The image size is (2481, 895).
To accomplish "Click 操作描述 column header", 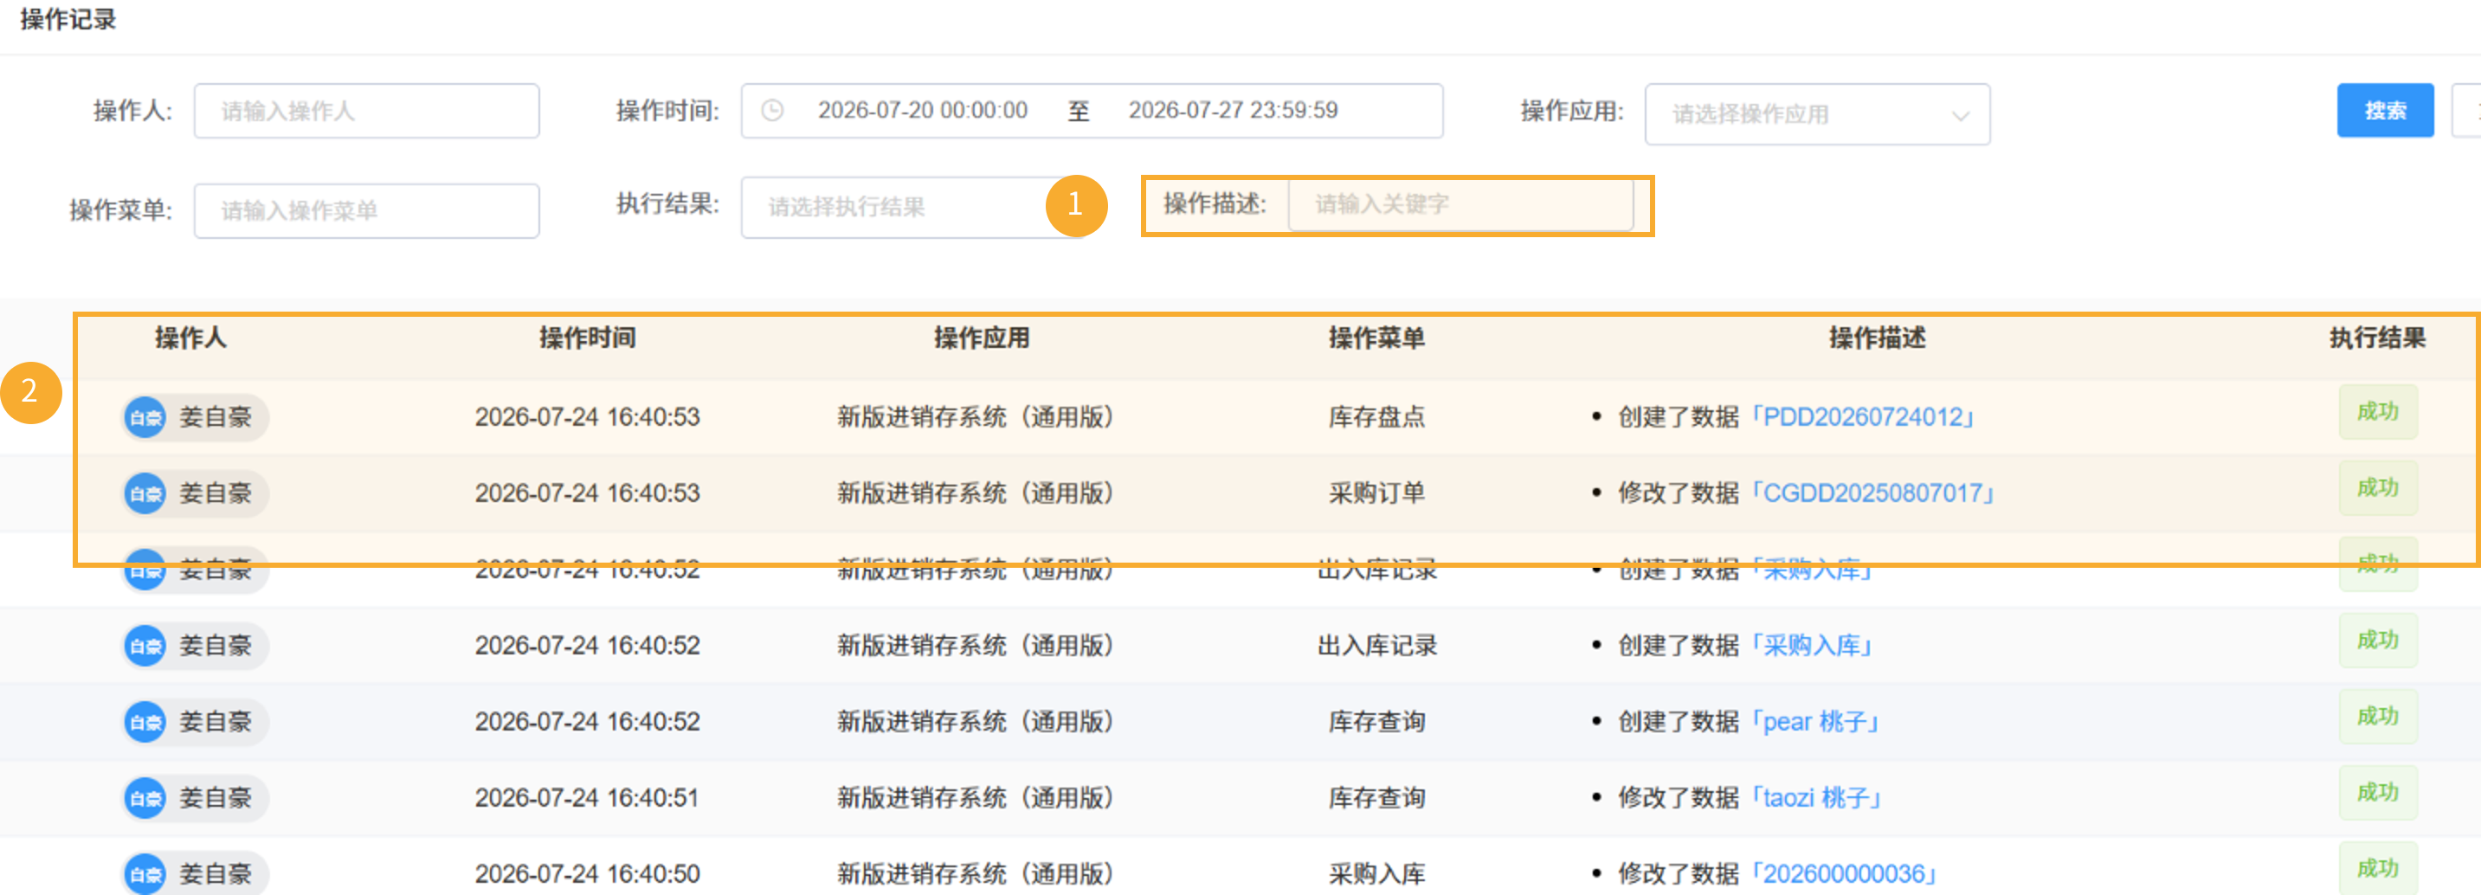I will point(1877,338).
